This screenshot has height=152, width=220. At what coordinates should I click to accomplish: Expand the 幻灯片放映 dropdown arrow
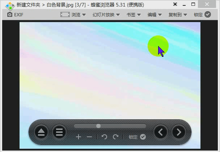(118, 15)
